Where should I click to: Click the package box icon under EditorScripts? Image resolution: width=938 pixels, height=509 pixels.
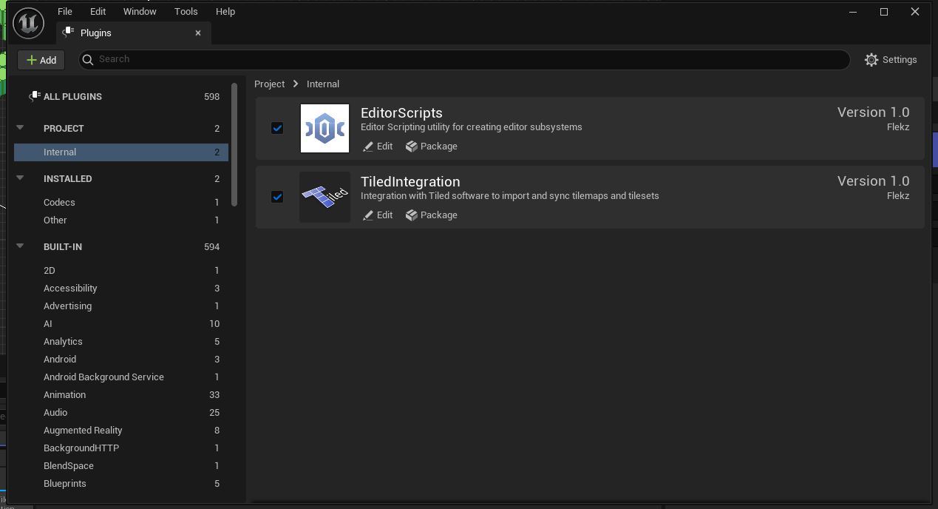pos(411,146)
